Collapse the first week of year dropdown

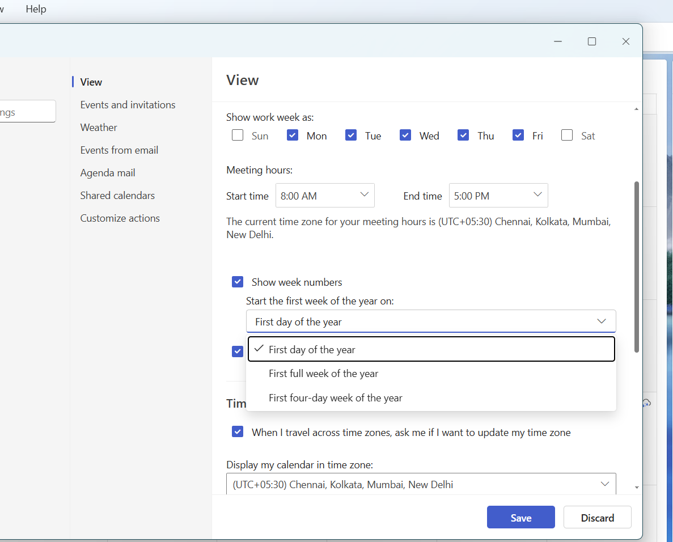point(431,321)
